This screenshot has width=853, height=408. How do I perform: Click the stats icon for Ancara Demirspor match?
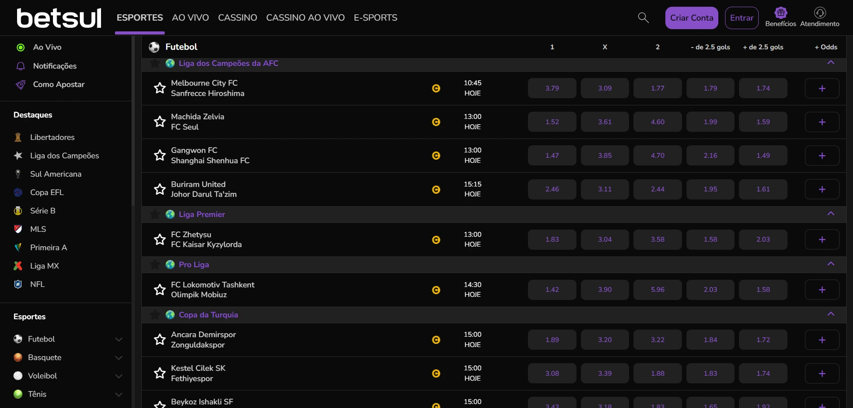coord(436,340)
